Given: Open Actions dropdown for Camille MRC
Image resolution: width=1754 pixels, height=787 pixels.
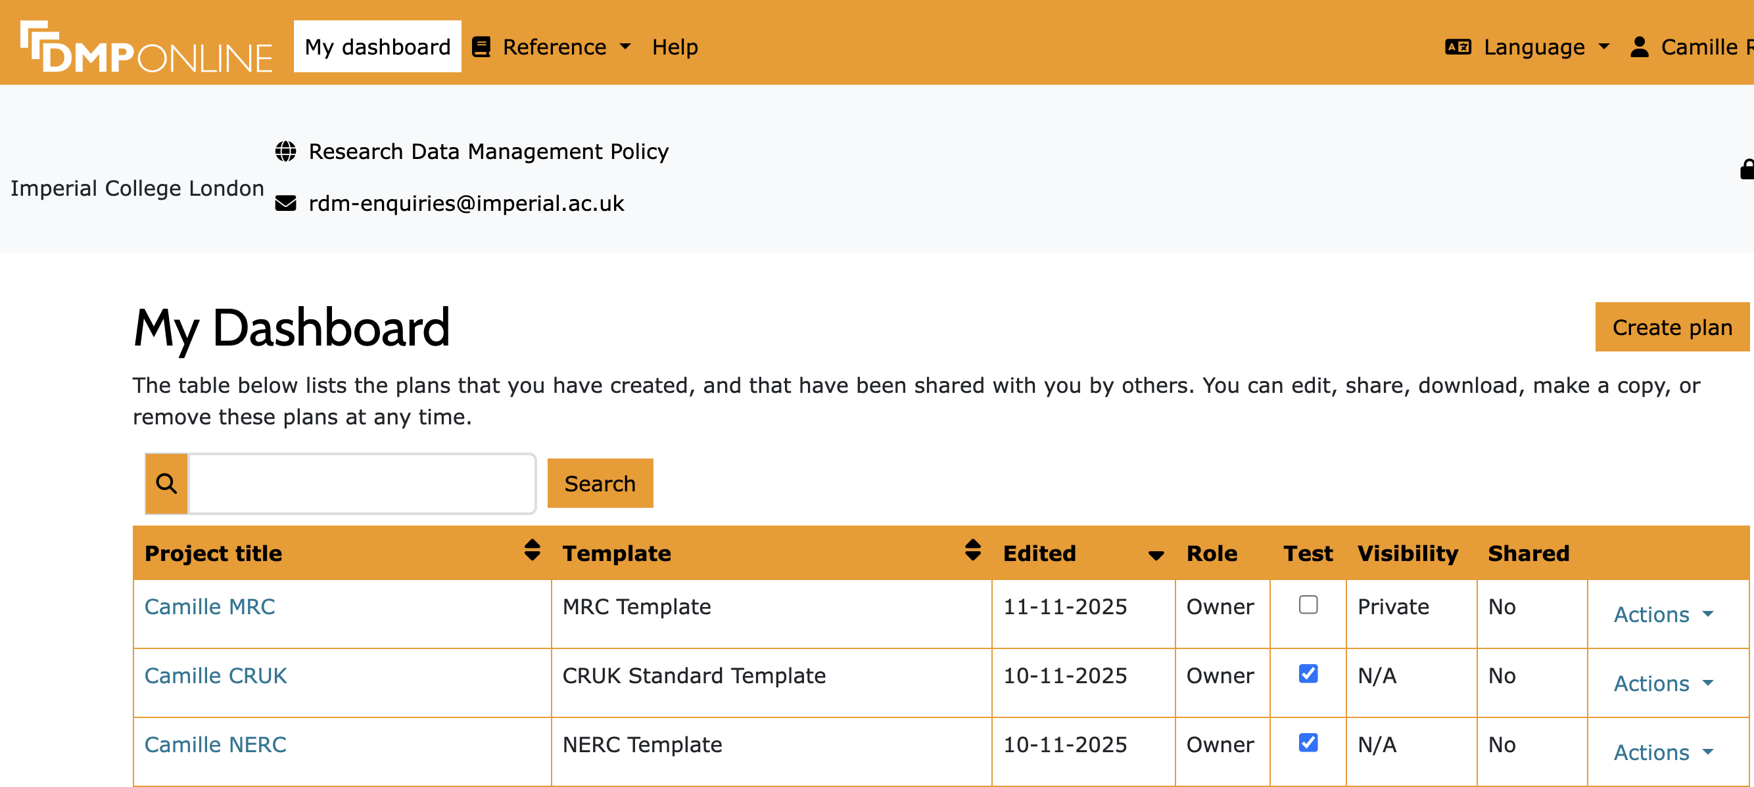Looking at the screenshot, I should (1662, 614).
